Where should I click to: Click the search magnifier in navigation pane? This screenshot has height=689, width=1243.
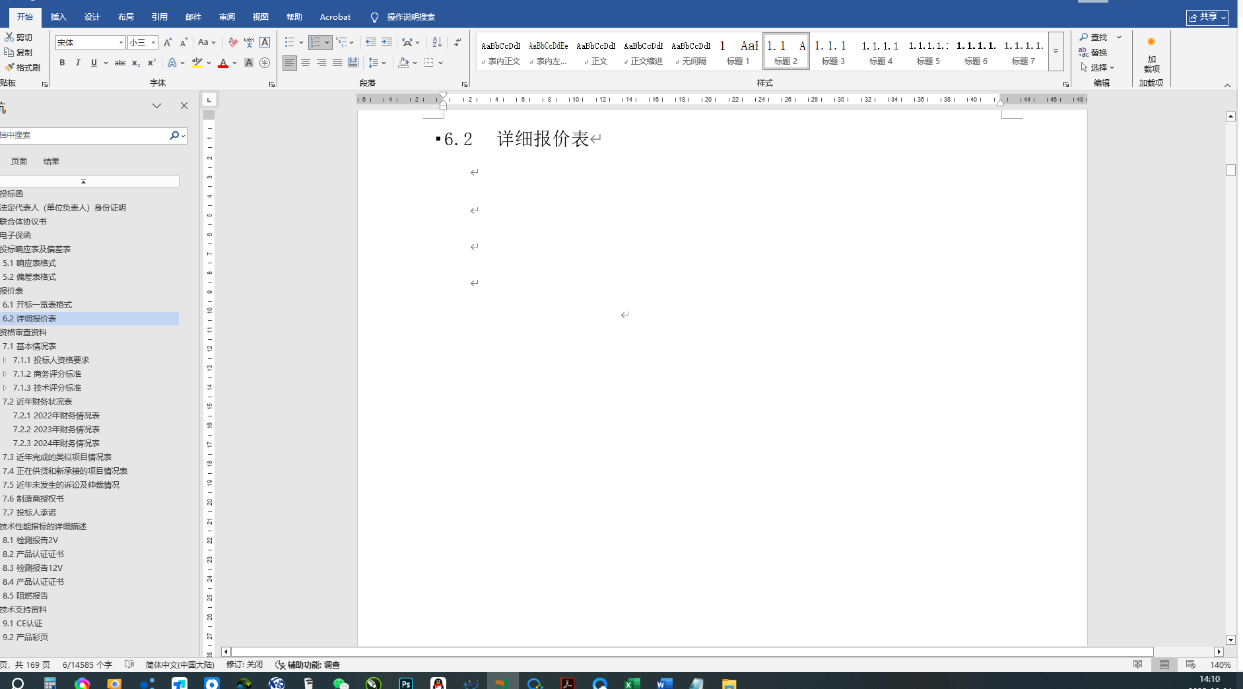pos(174,135)
